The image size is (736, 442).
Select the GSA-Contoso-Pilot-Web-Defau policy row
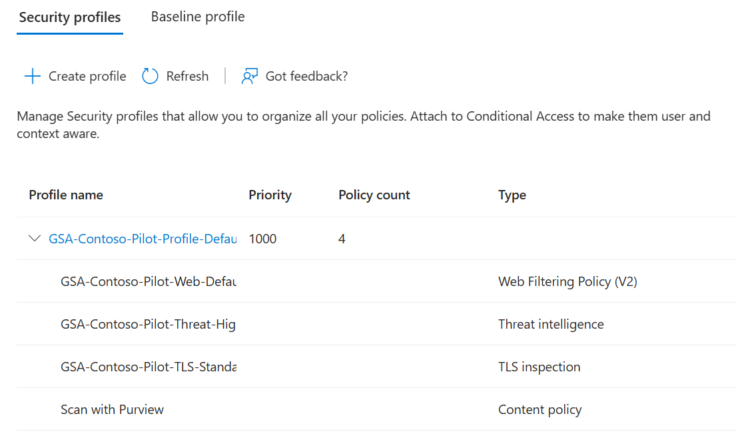pyautogui.click(x=376, y=281)
